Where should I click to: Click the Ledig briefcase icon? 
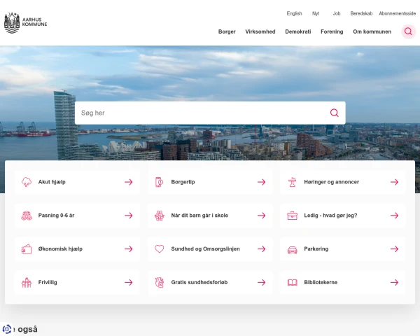coord(293,216)
